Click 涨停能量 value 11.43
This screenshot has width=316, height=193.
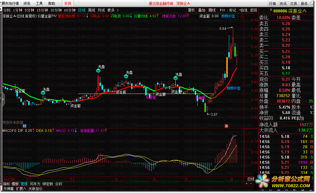(100, 131)
